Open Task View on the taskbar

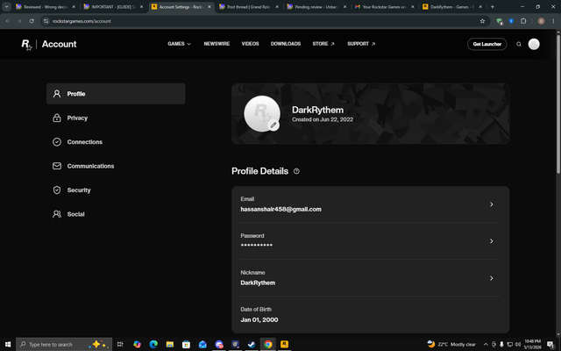click(120, 344)
